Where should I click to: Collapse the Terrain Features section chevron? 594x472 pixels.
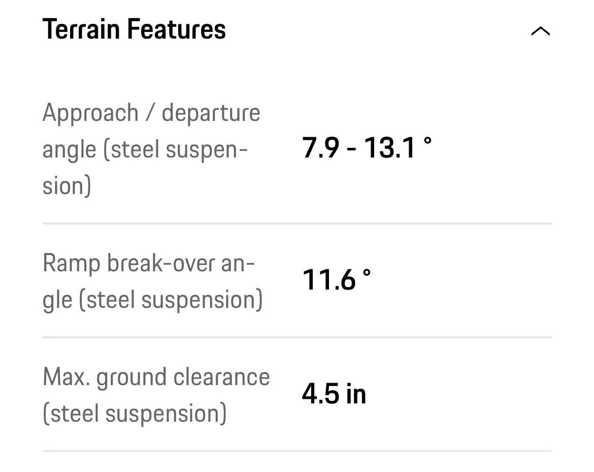click(x=540, y=32)
